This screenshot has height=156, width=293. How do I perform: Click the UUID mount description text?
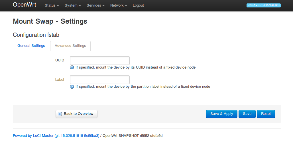tap(135, 67)
